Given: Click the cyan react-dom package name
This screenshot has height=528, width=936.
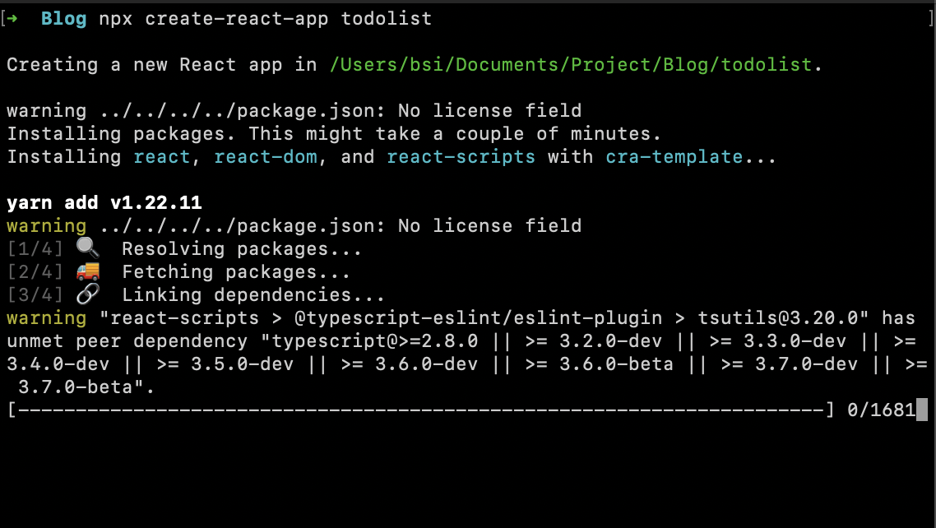Looking at the screenshot, I should tap(266, 157).
